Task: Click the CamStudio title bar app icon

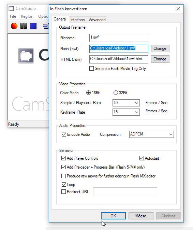Action: [11, 9]
